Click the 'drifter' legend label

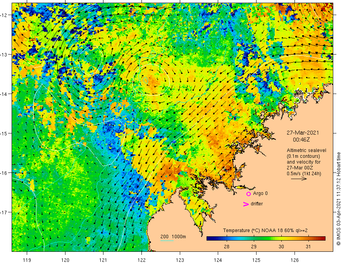pyautogui.click(x=257, y=204)
